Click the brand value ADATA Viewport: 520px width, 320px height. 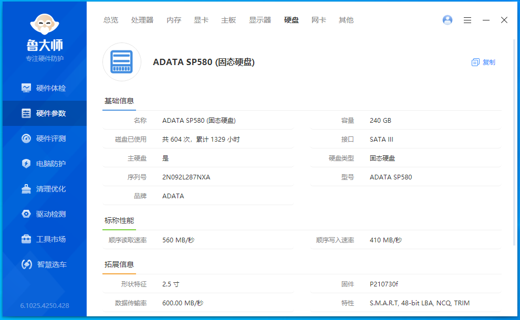tap(173, 196)
